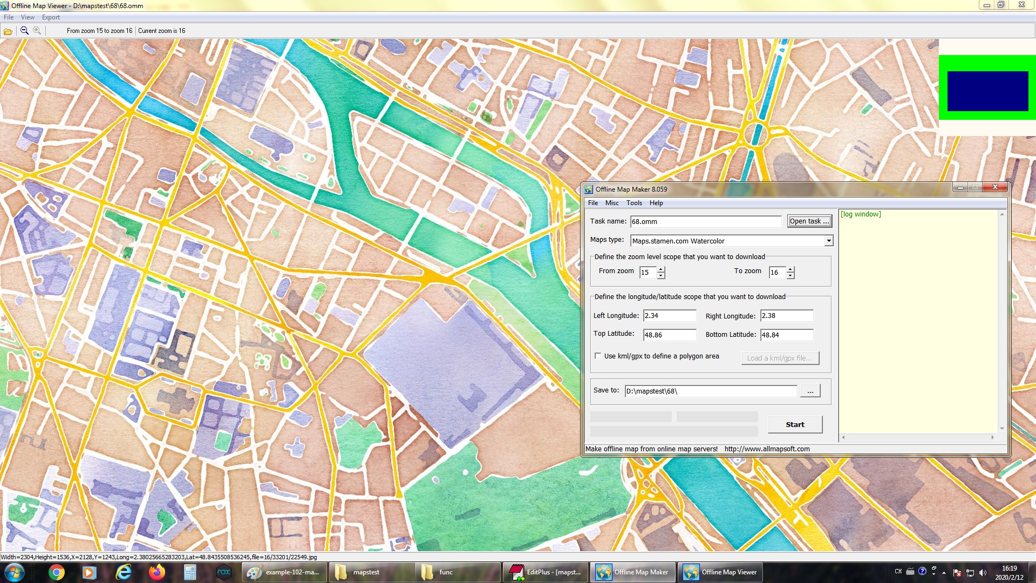Click the Offline Map Viewer title bar icon
The height and width of the screenshot is (583, 1036).
pos(5,5)
